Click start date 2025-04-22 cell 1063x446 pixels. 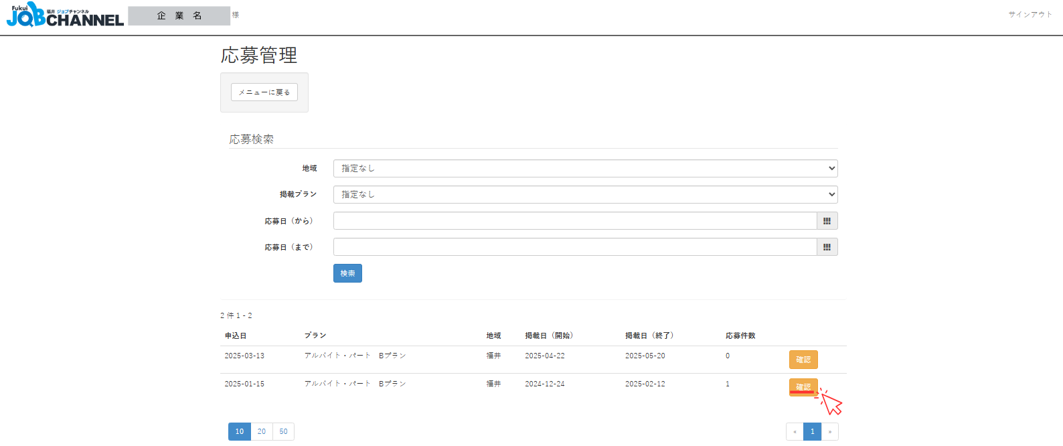click(545, 356)
